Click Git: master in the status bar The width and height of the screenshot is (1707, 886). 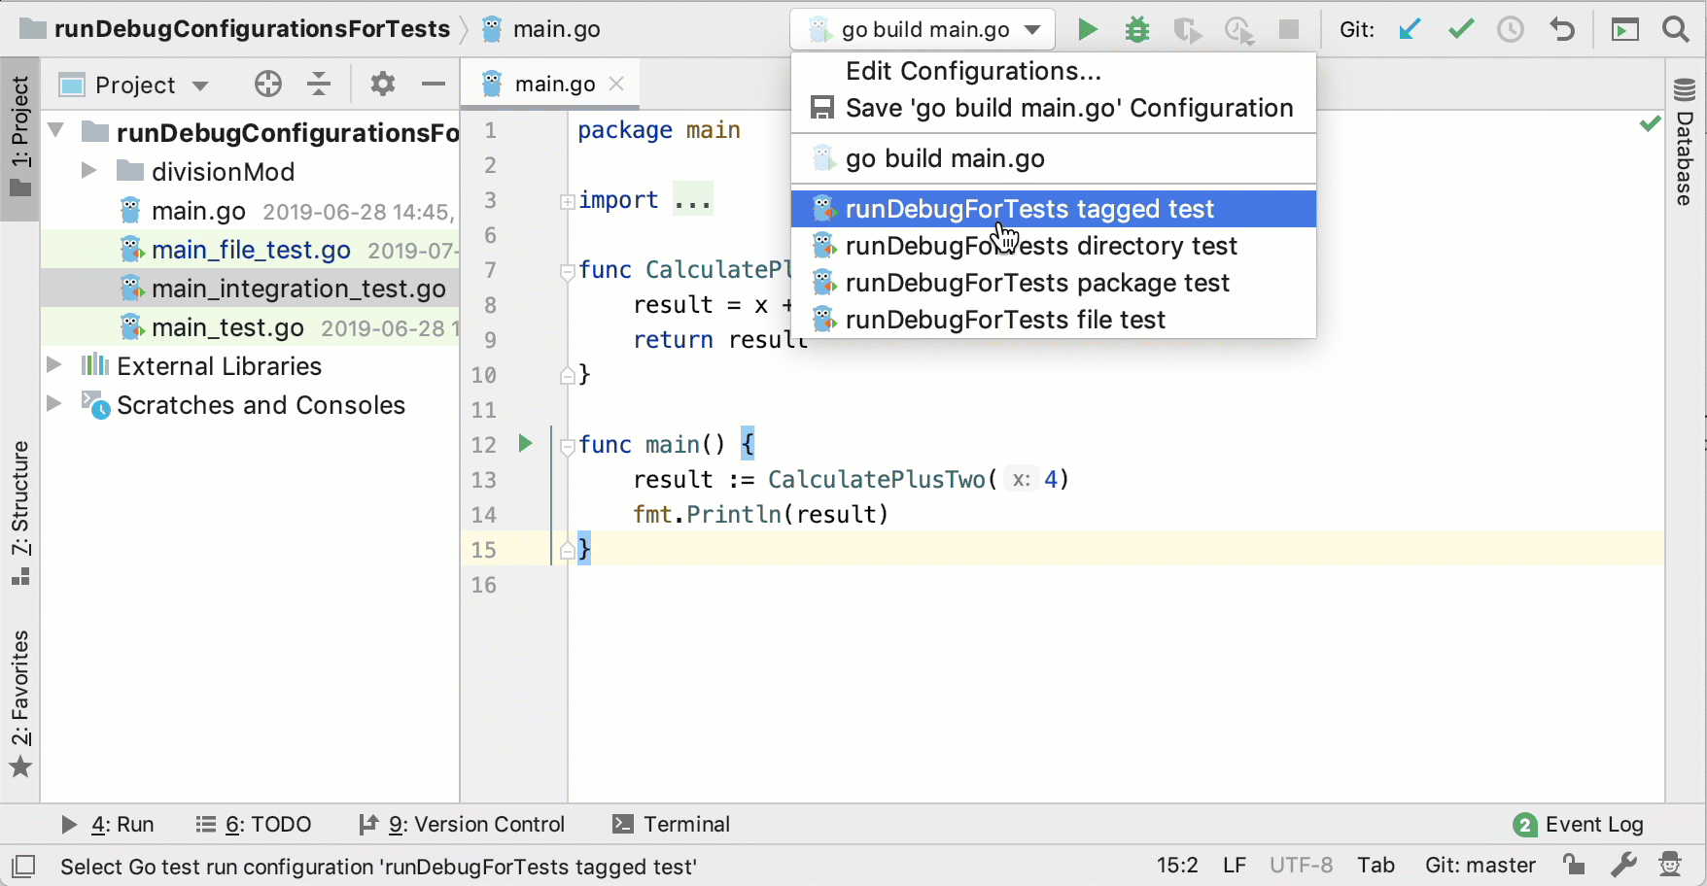tap(1481, 865)
